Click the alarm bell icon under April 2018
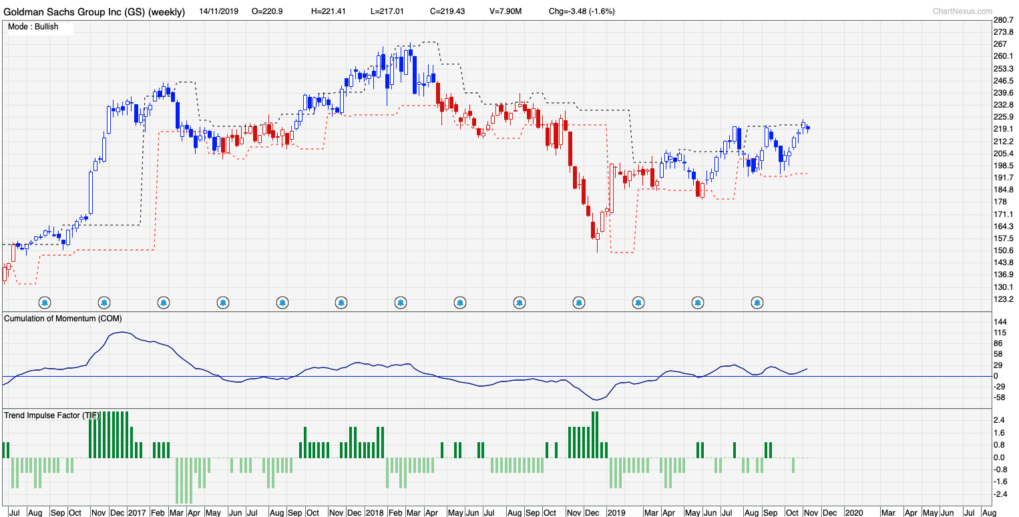 point(400,302)
